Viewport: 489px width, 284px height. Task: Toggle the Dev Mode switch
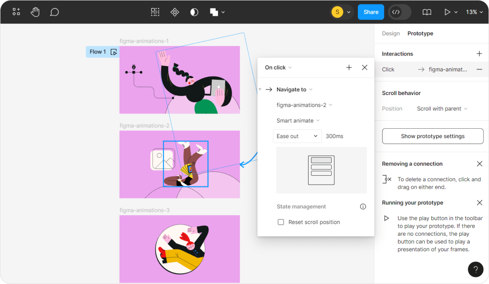399,12
